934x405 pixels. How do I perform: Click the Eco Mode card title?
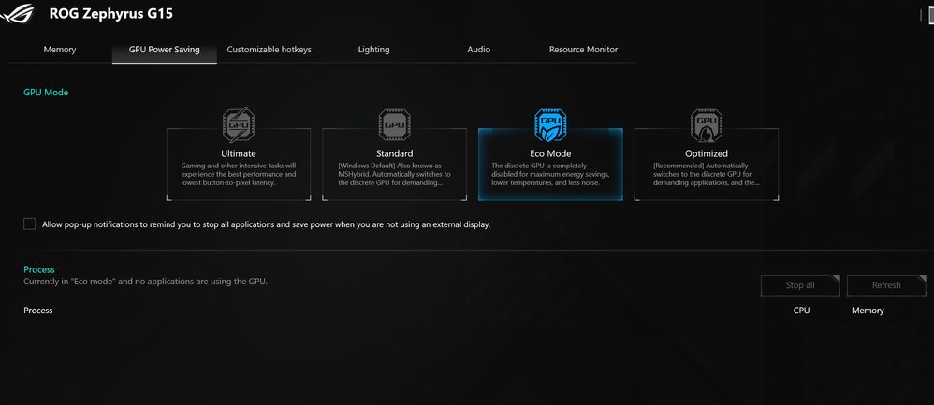[x=550, y=153]
